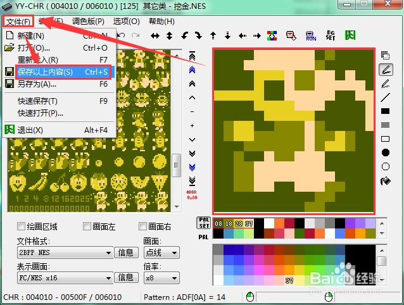Select palette color 28 swatch
This screenshot has width=404, height=305.
[x=239, y=223]
